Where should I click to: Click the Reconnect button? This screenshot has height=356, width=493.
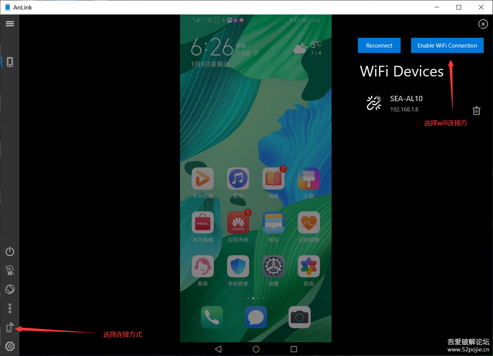tap(379, 46)
